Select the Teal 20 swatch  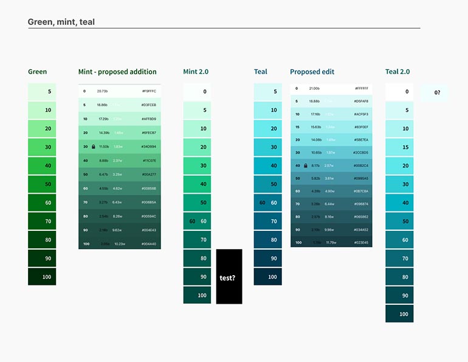tap(267, 129)
